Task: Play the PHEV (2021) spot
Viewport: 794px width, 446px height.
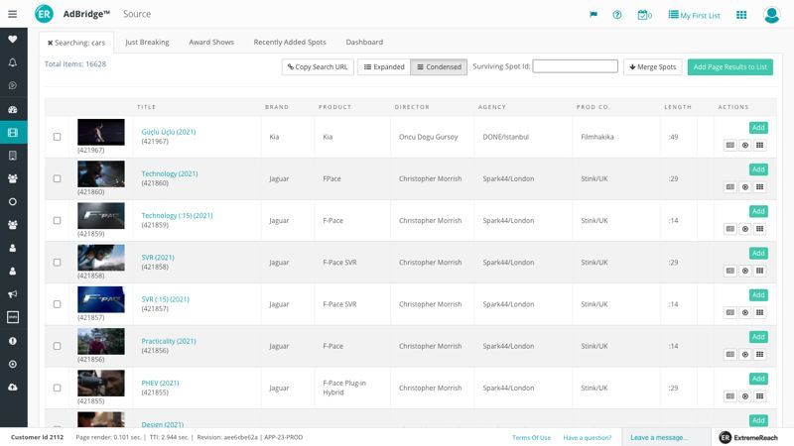Action: click(x=745, y=396)
